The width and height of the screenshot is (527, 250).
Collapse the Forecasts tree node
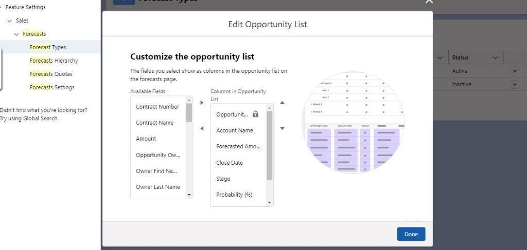[17, 34]
